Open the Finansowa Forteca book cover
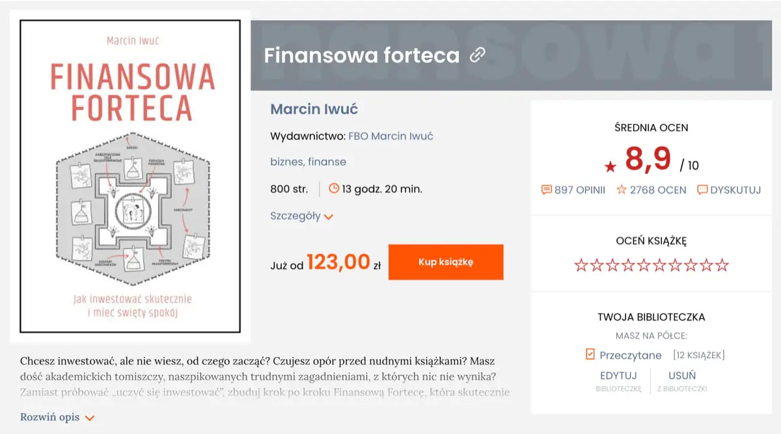The width and height of the screenshot is (781, 434). 130,176
